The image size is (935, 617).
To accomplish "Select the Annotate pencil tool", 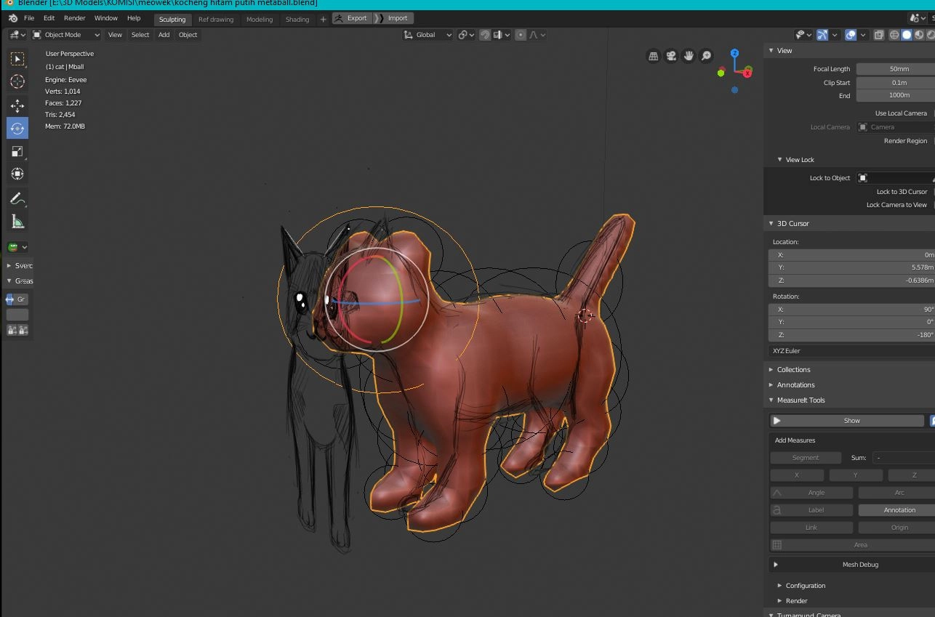I will click(17, 198).
